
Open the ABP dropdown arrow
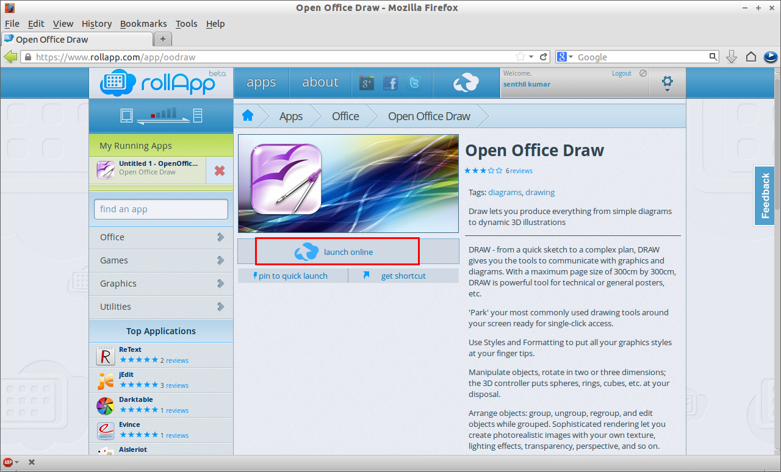17,462
